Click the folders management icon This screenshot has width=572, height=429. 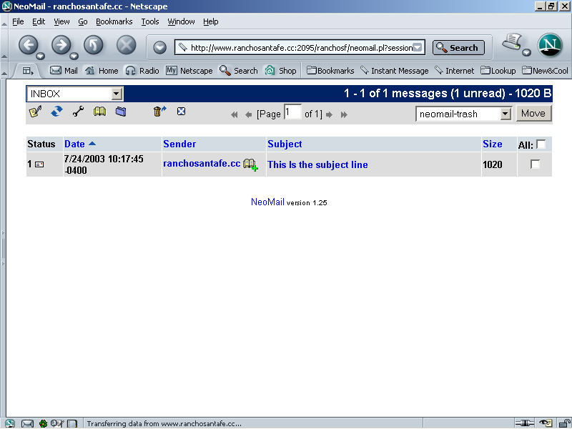click(x=120, y=112)
